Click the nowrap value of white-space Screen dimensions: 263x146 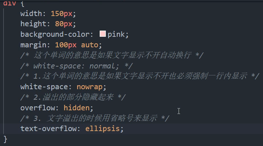[x=89, y=87]
